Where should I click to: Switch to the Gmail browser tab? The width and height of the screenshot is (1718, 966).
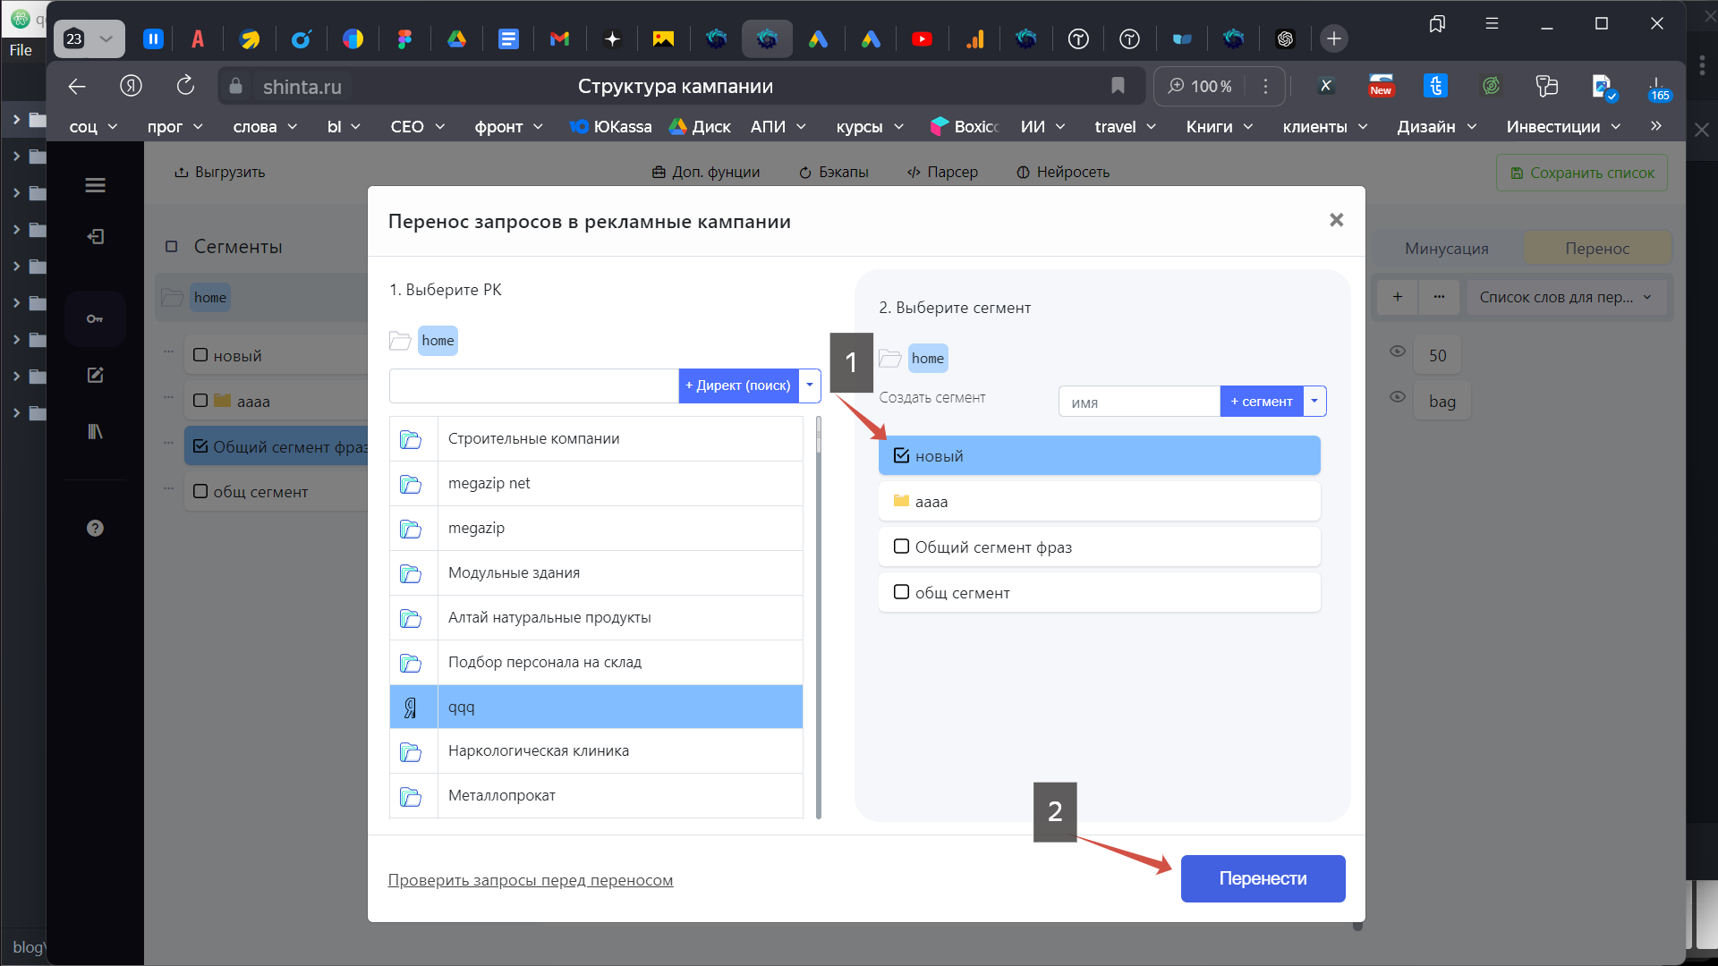pos(559,38)
